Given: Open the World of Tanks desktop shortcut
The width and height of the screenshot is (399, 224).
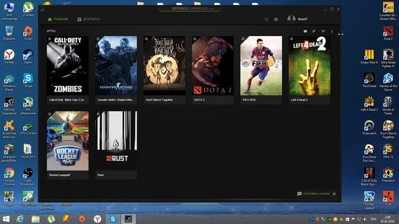Looking at the screenshot, I should [388, 106].
